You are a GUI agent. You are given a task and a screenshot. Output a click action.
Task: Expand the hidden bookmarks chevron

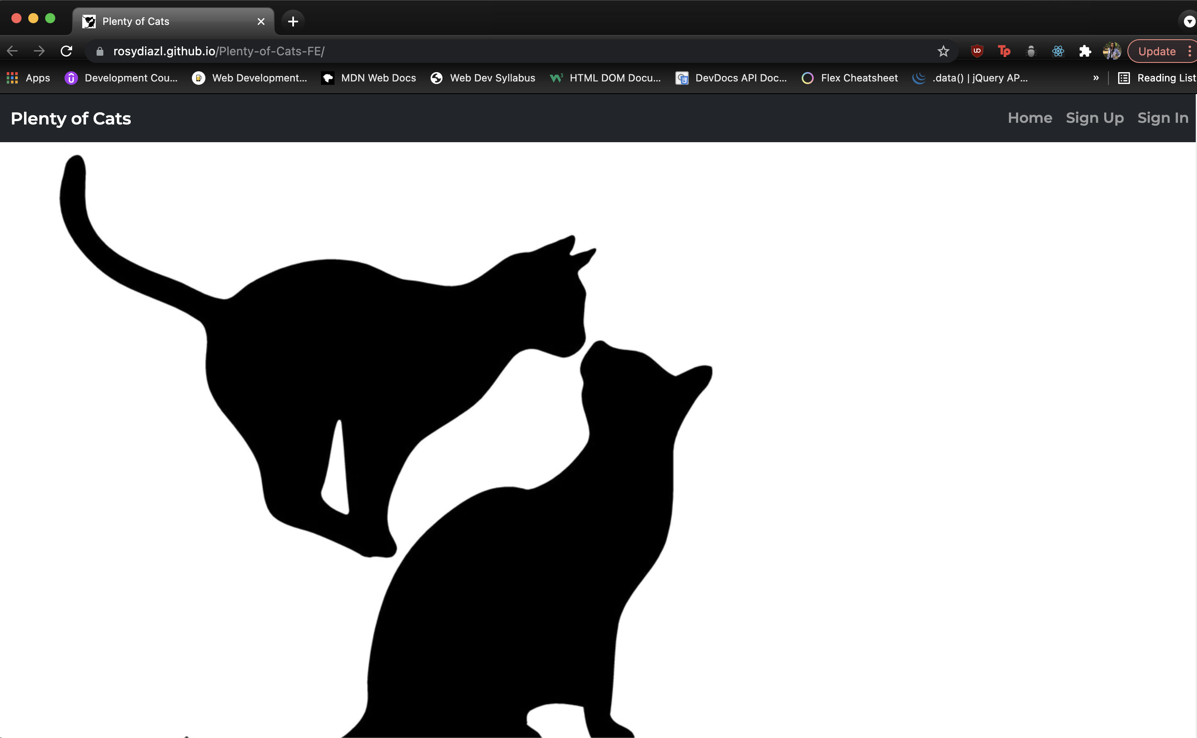click(x=1095, y=78)
